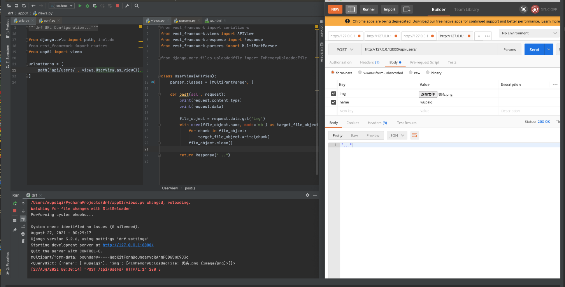Screen dimensions: 565x287
Task: Click the Debug bug icon
Action: 87,6
